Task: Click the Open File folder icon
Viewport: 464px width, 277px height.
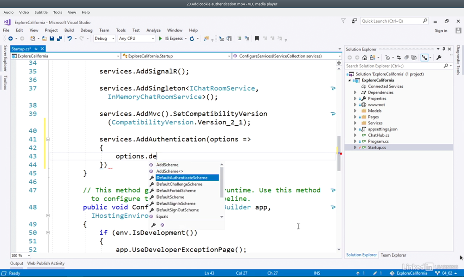Action: pyautogui.click(x=44, y=39)
